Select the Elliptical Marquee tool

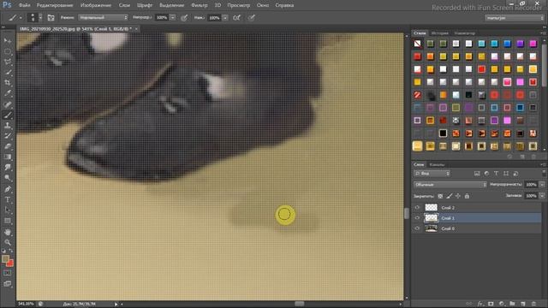(8, 51)
